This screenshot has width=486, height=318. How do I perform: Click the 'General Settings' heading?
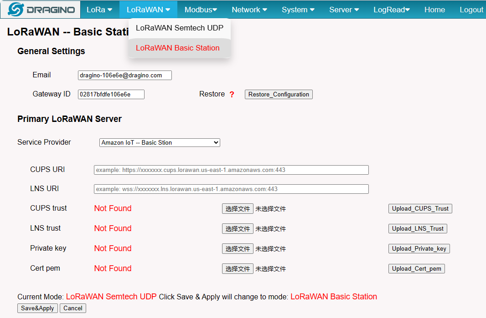[51, 51]
